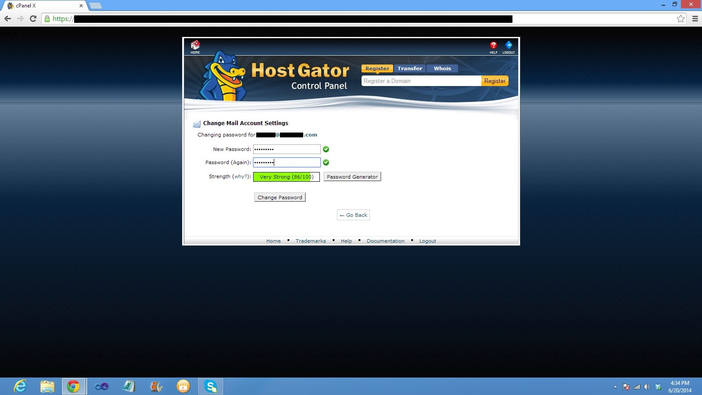Viewport: 702px width, 395px height.
Task: Click the SSL padlock icon
Action: point(47,18)
